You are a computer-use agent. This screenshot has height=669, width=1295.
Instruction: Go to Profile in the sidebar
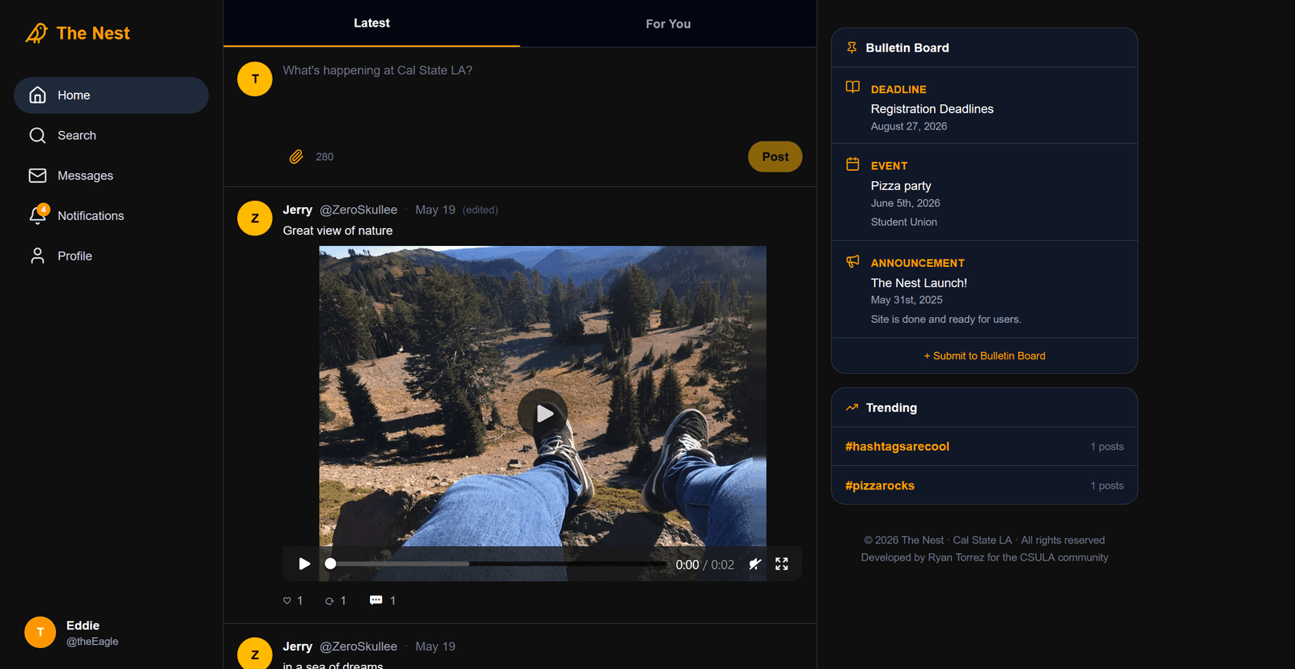[x=111, y=256]
